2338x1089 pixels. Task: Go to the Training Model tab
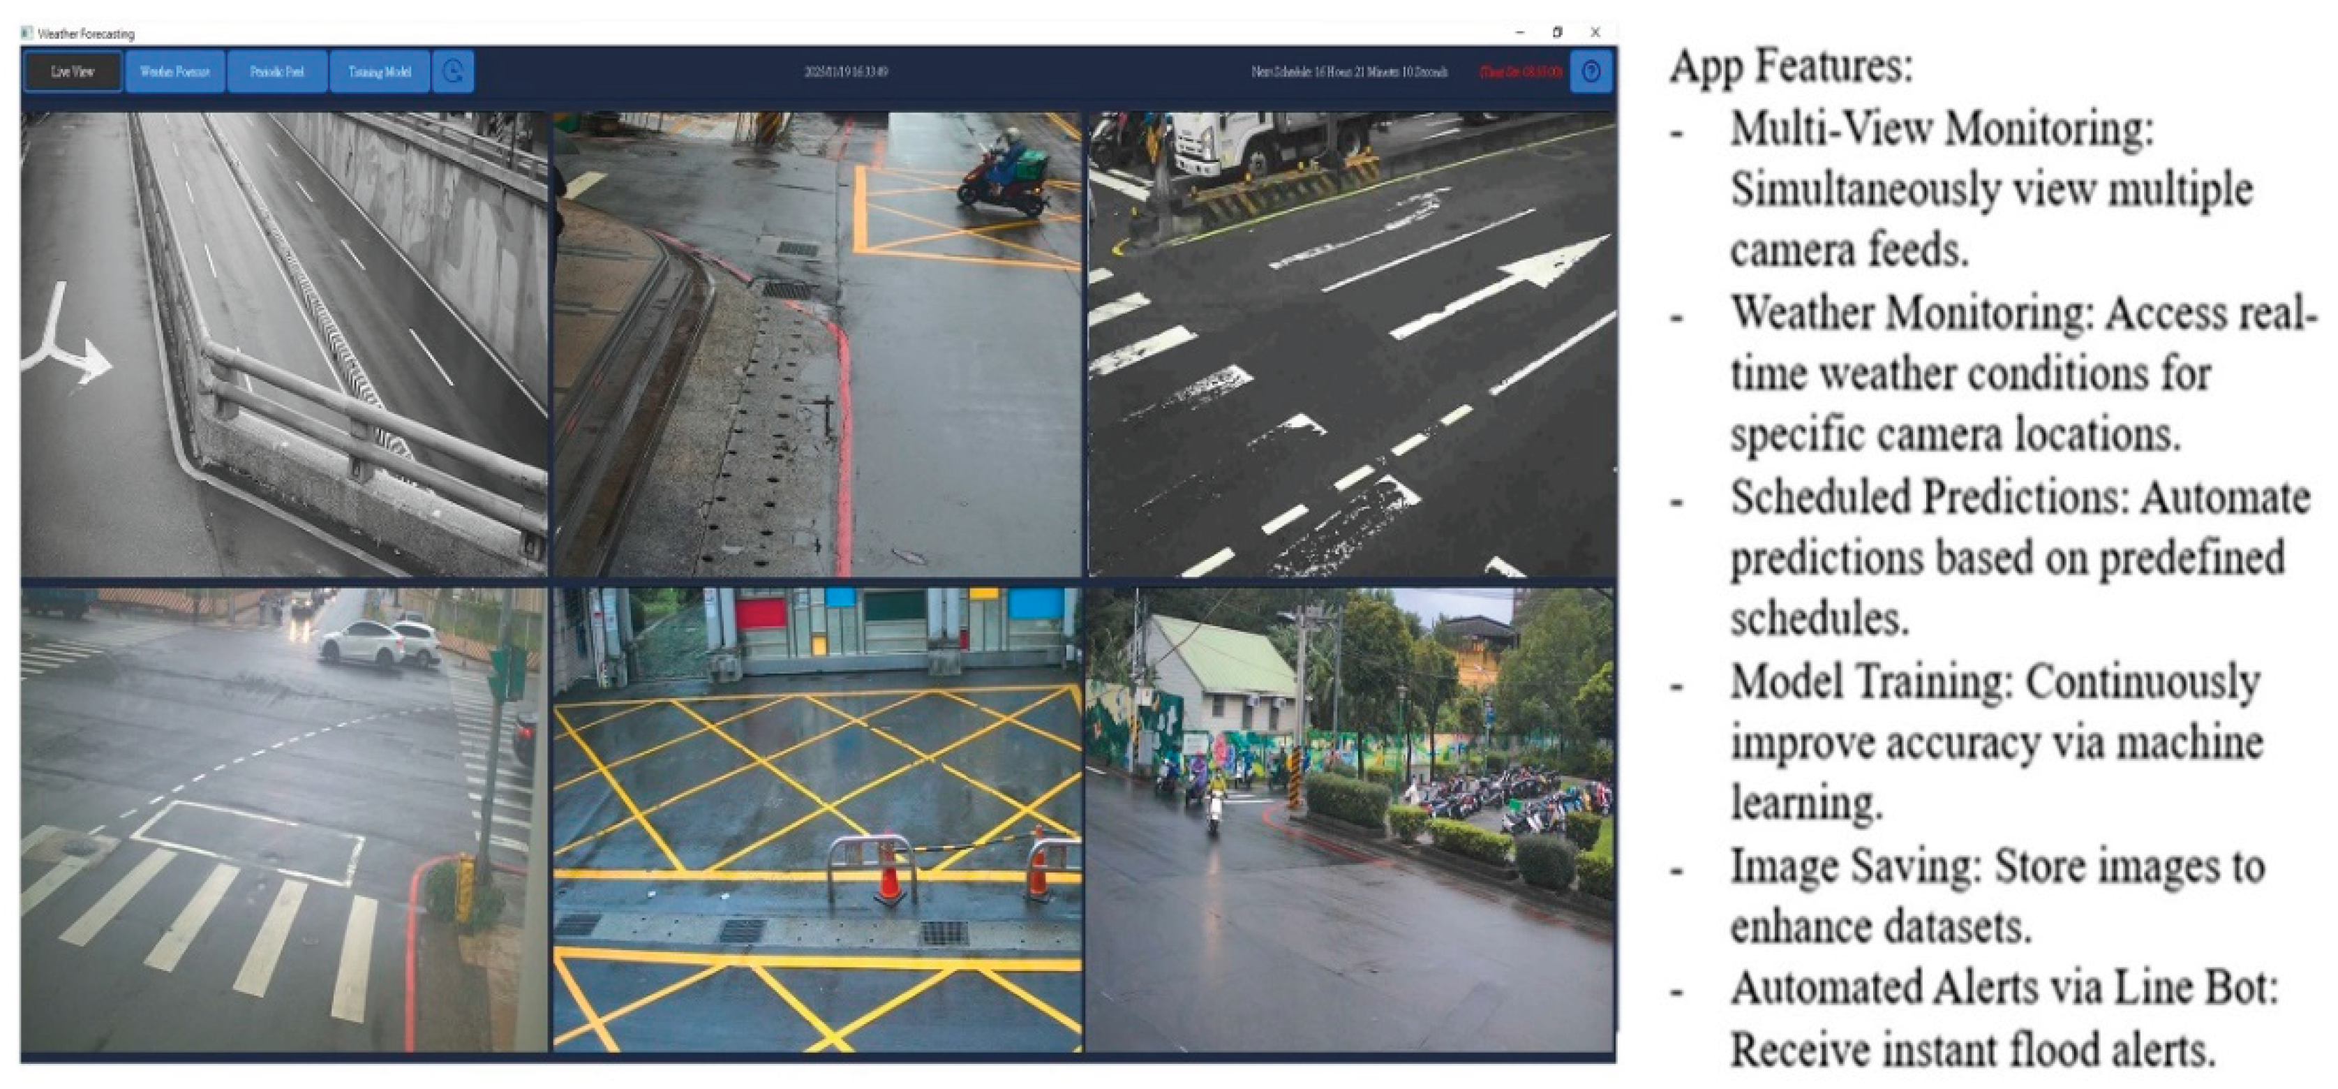point(380,72)
